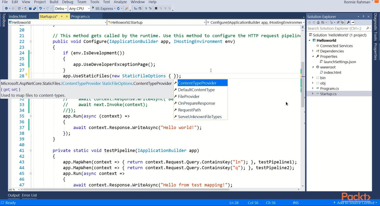Comment out selected lines toolbar icon

pos(146,8)
